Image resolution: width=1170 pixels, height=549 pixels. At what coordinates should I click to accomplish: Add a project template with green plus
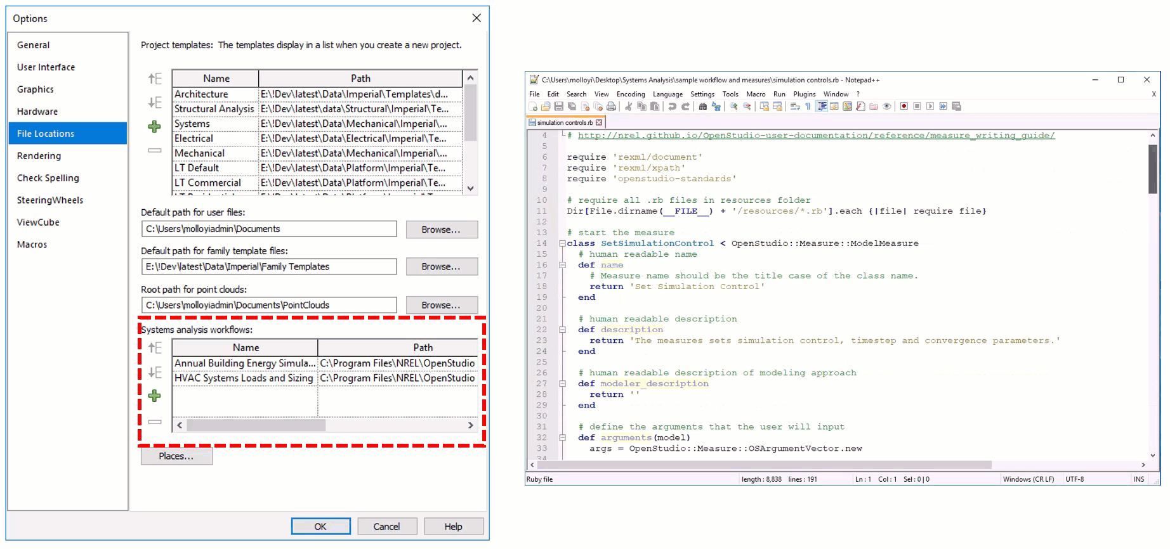154,127
